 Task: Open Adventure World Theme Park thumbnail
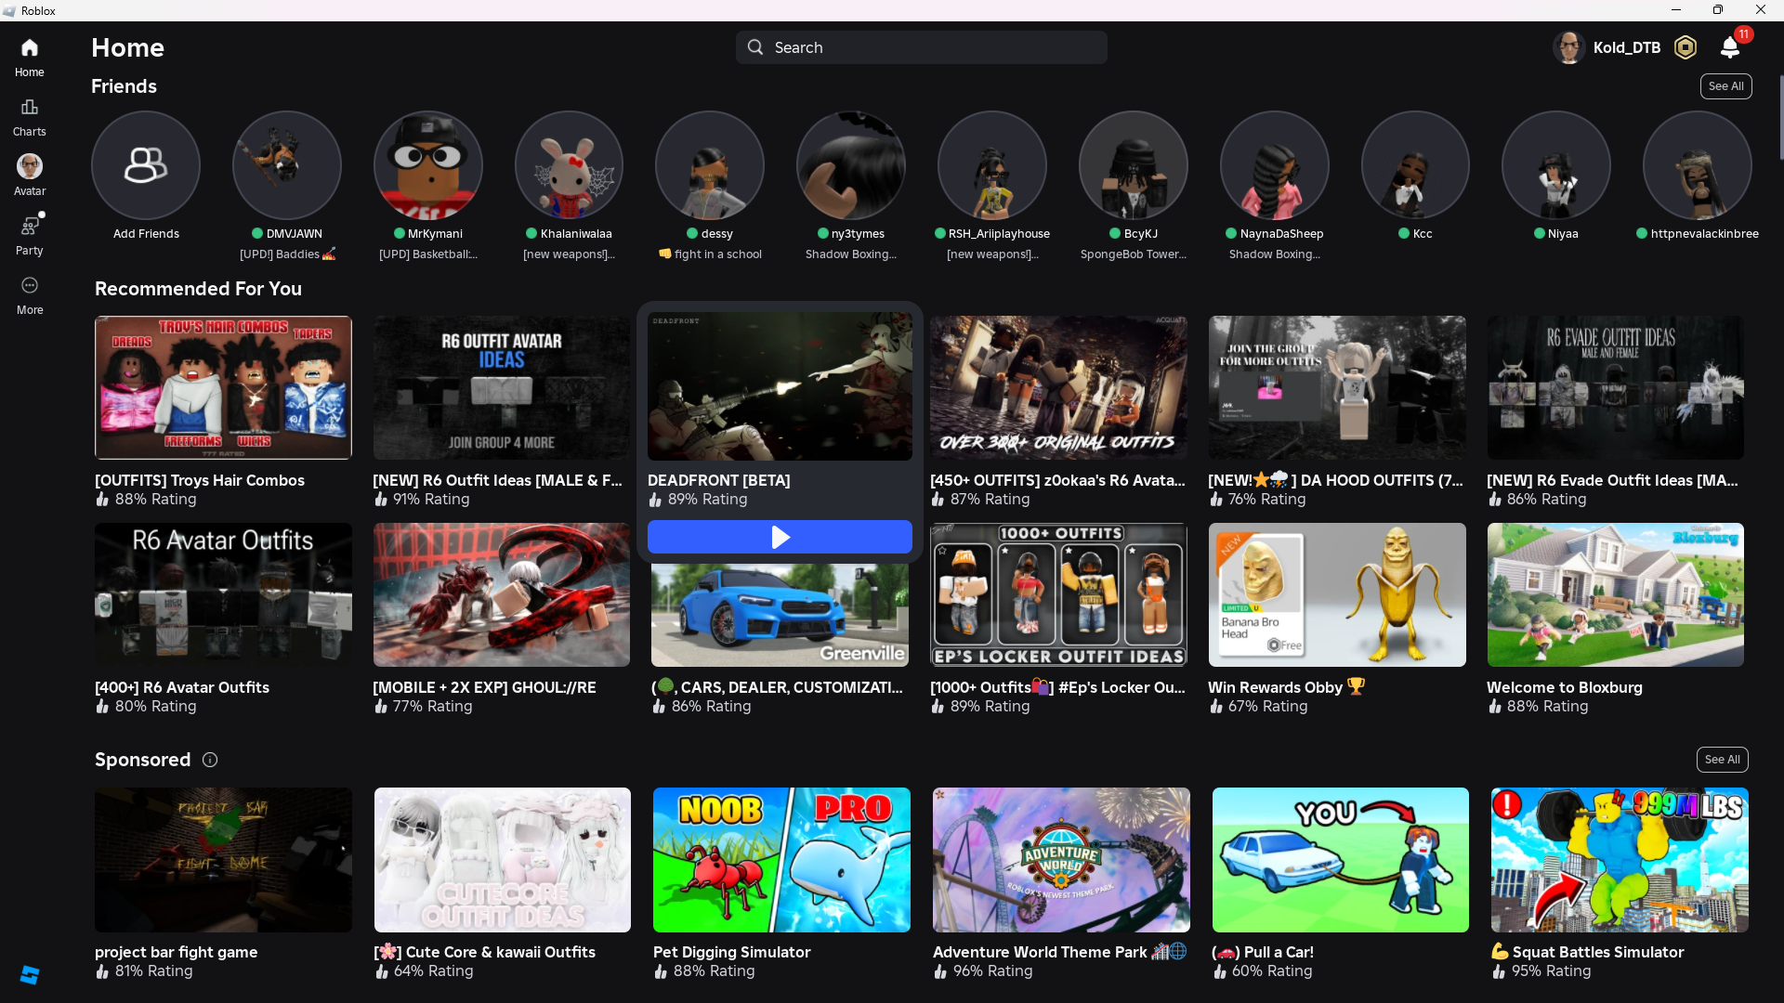(1061, 860)
